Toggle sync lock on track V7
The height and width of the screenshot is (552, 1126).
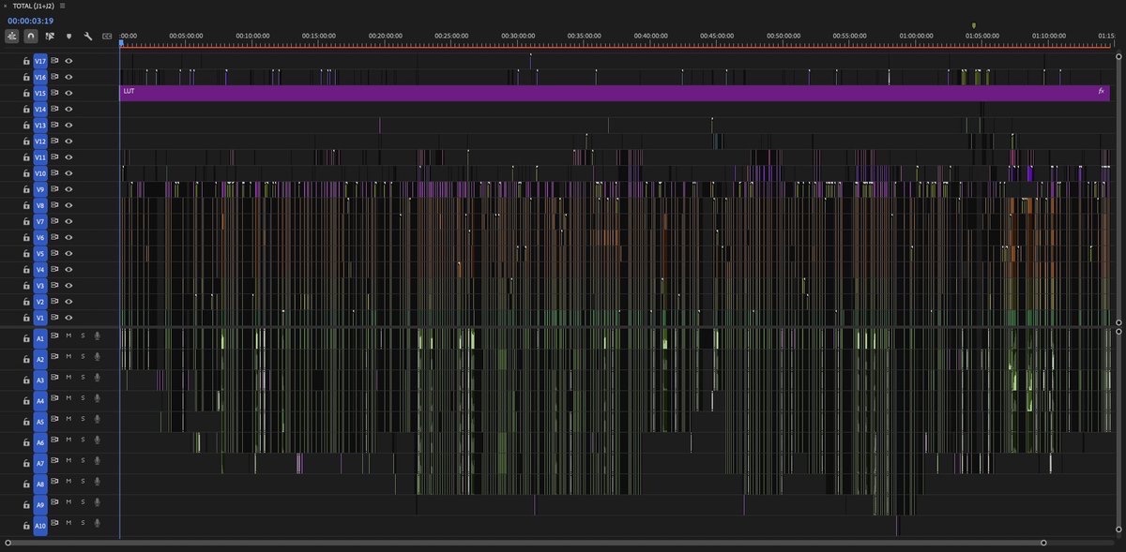coord(54,221)
